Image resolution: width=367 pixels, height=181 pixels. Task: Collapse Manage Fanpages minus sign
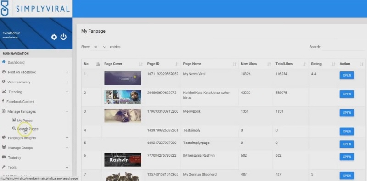[x=67, y=111]
